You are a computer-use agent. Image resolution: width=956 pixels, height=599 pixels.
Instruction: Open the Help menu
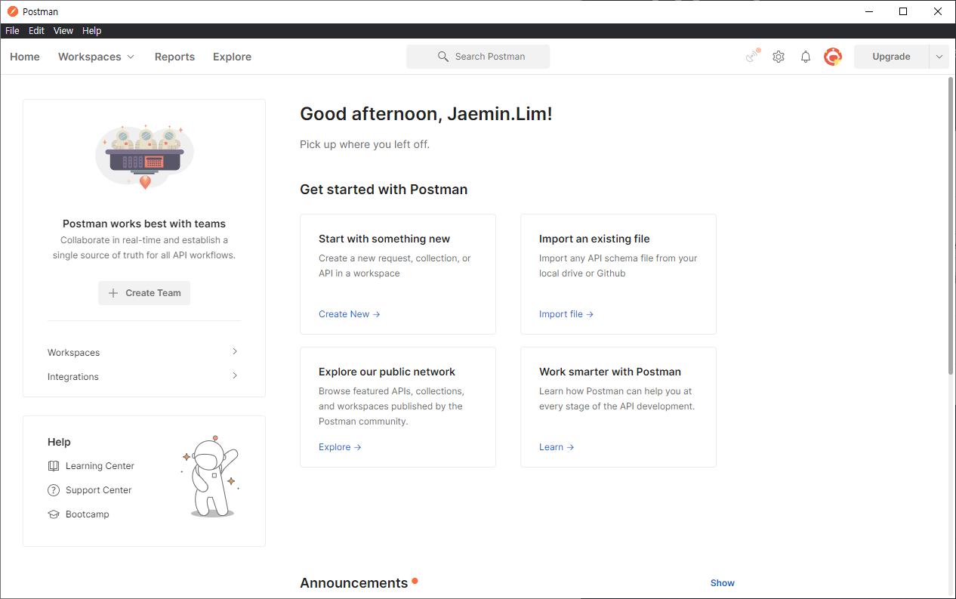coord(92,31)
